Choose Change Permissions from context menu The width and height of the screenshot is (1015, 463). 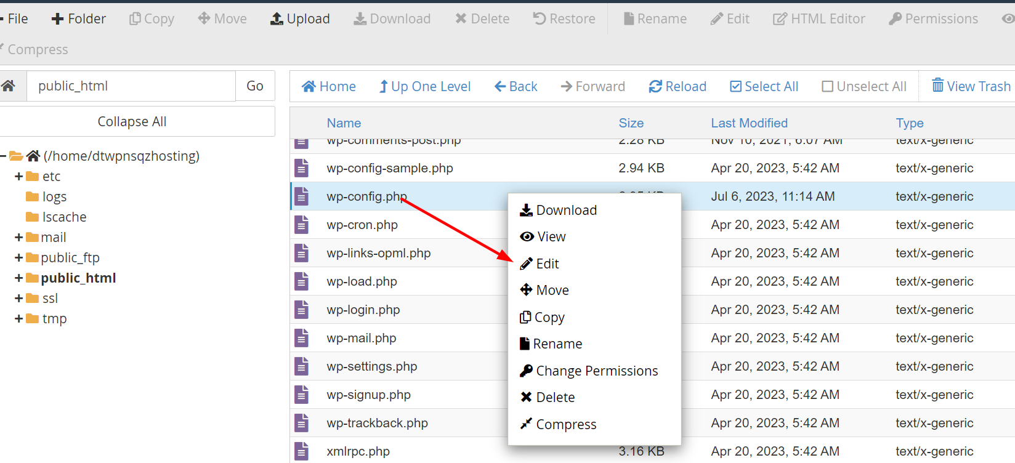pyautogui.click(x=589, y=371)
